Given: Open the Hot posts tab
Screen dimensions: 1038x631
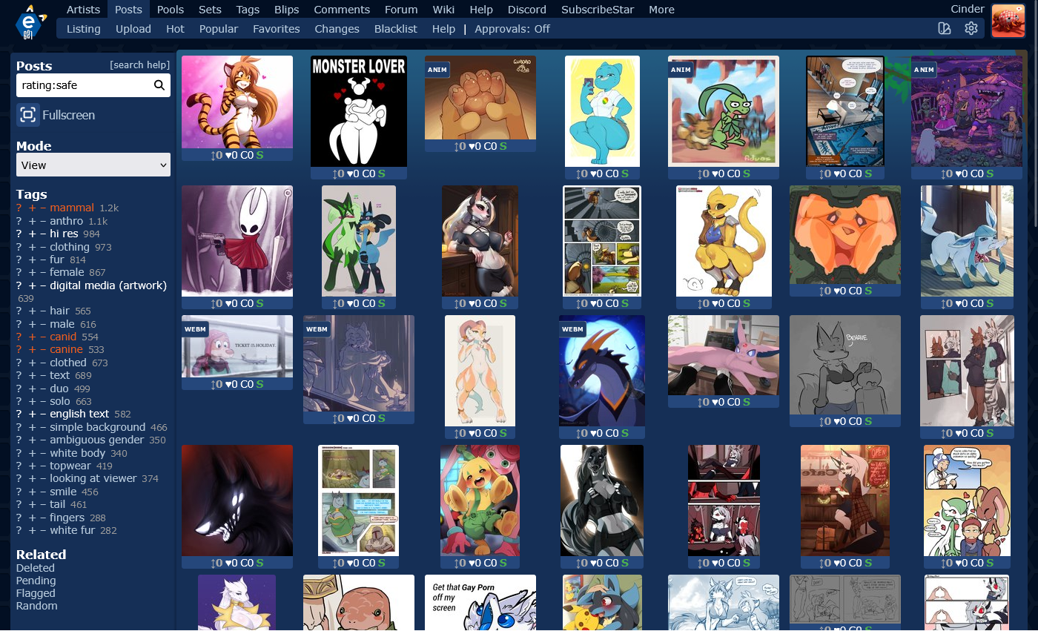Looking at the screenshot, I should pos(175,29).
